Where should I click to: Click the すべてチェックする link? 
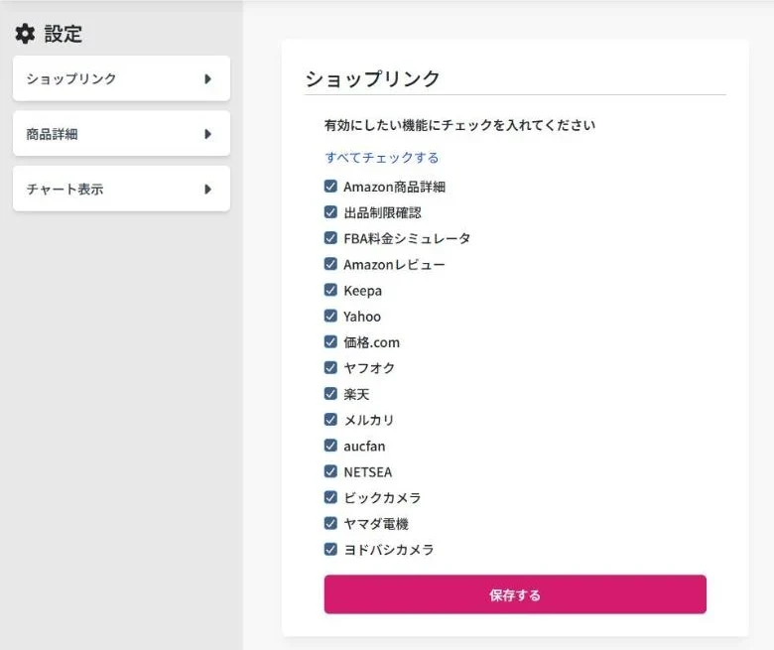(x=382, y=158)
